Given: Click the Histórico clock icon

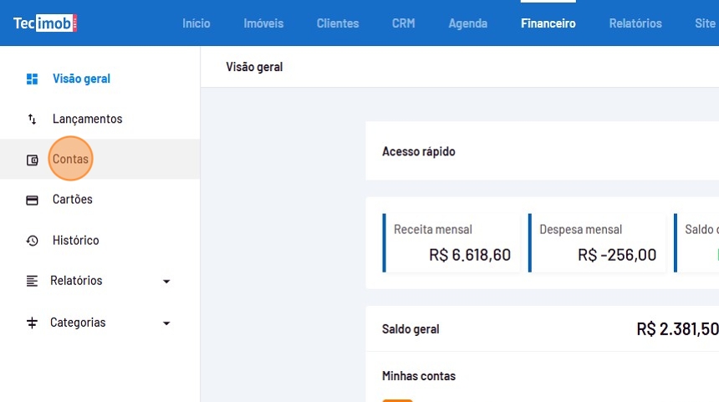Looking at the screenshot, I should (33, 241).
